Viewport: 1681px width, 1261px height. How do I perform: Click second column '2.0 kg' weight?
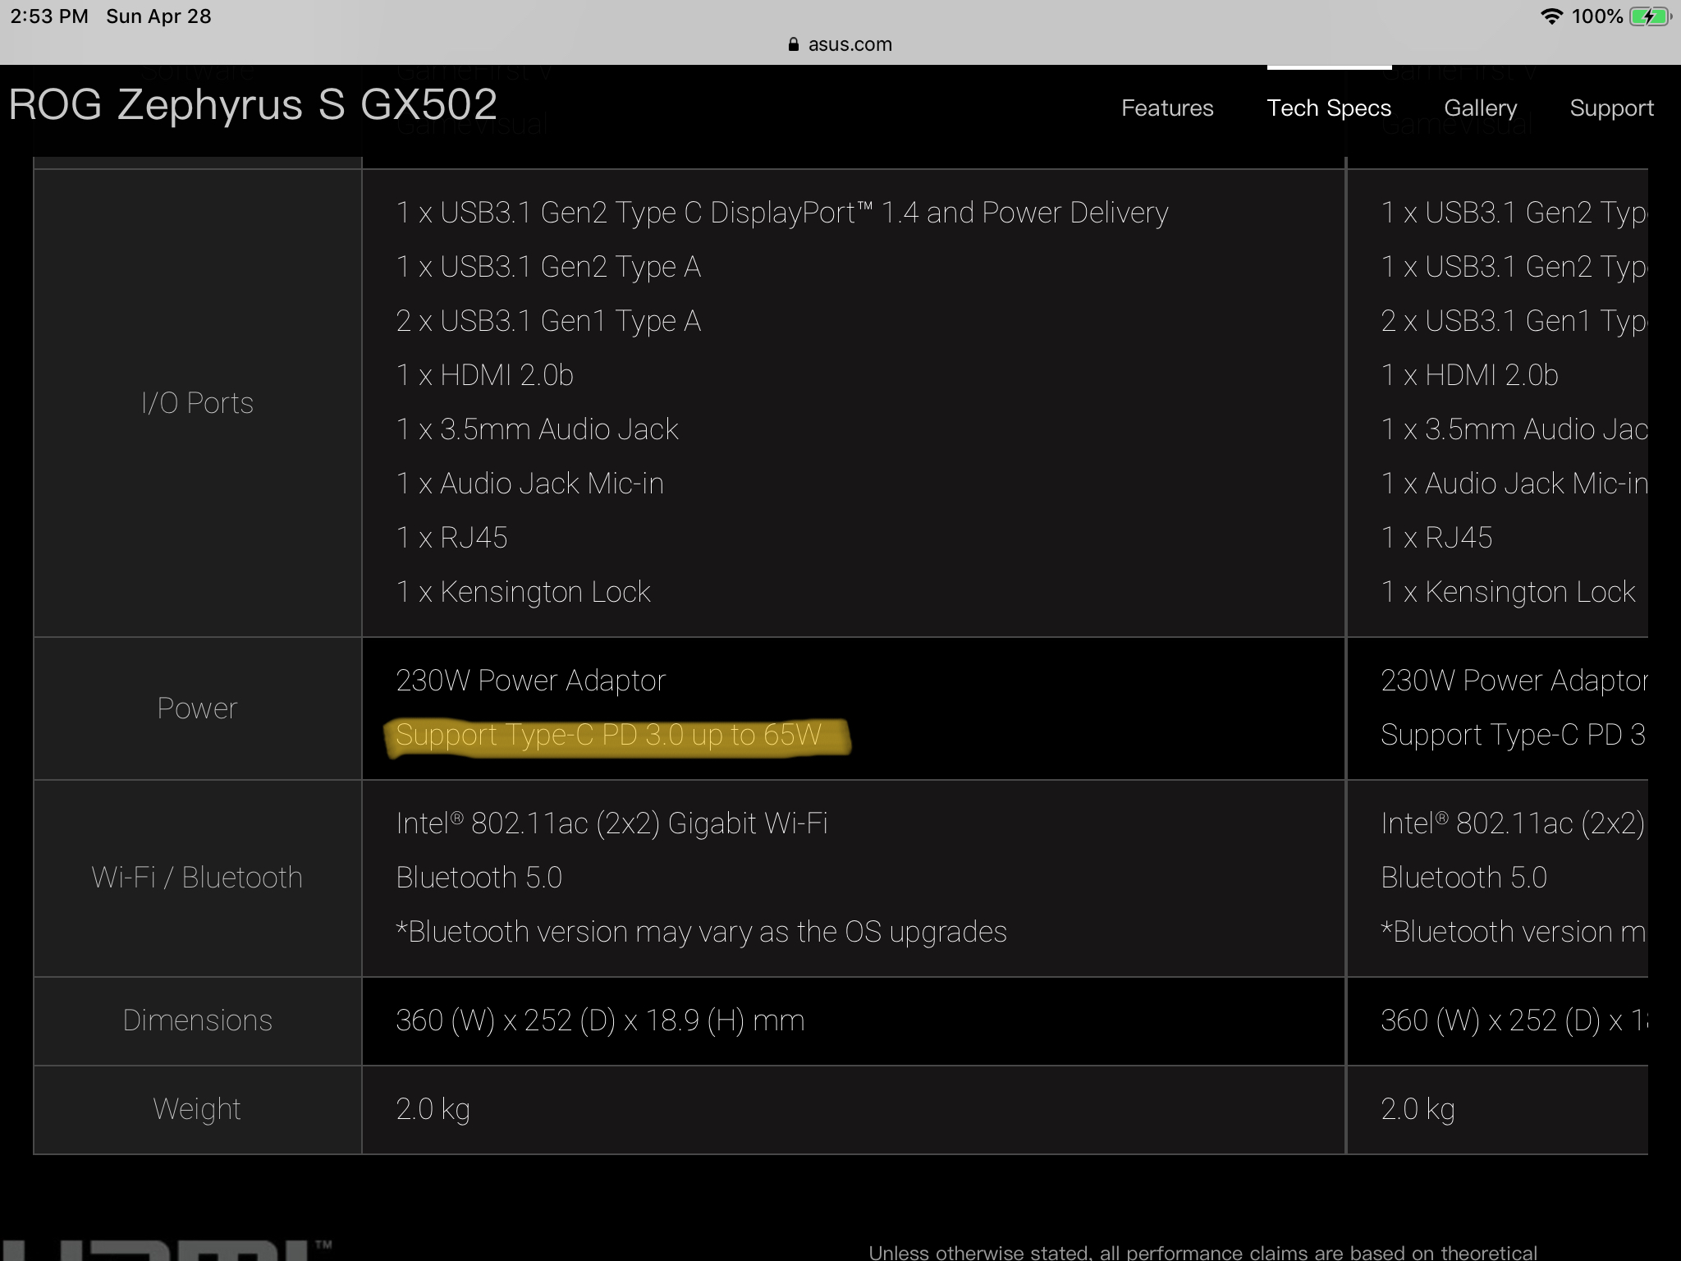pyautogui.click(x=1418, y=1109)
